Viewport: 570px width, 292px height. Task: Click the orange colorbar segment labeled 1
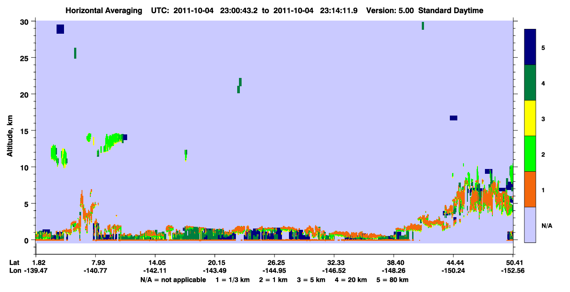coord(530,189)
